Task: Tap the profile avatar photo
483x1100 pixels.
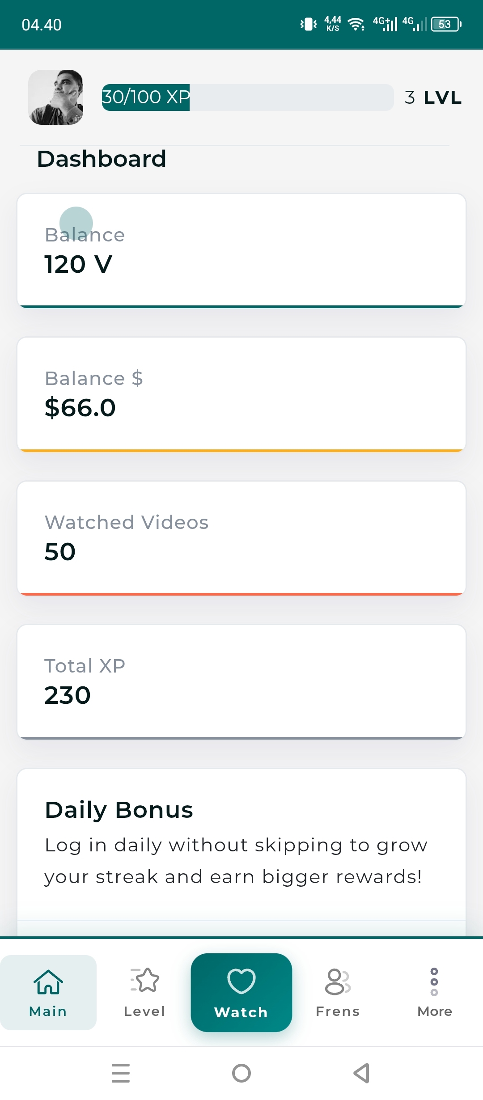Action: 56,97
